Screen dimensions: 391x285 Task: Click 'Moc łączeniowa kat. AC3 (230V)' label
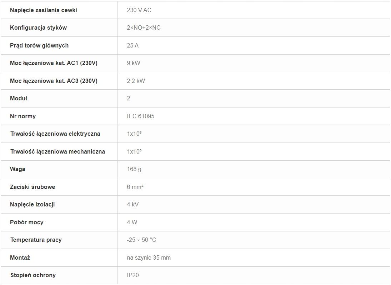[x=54, y=81]
